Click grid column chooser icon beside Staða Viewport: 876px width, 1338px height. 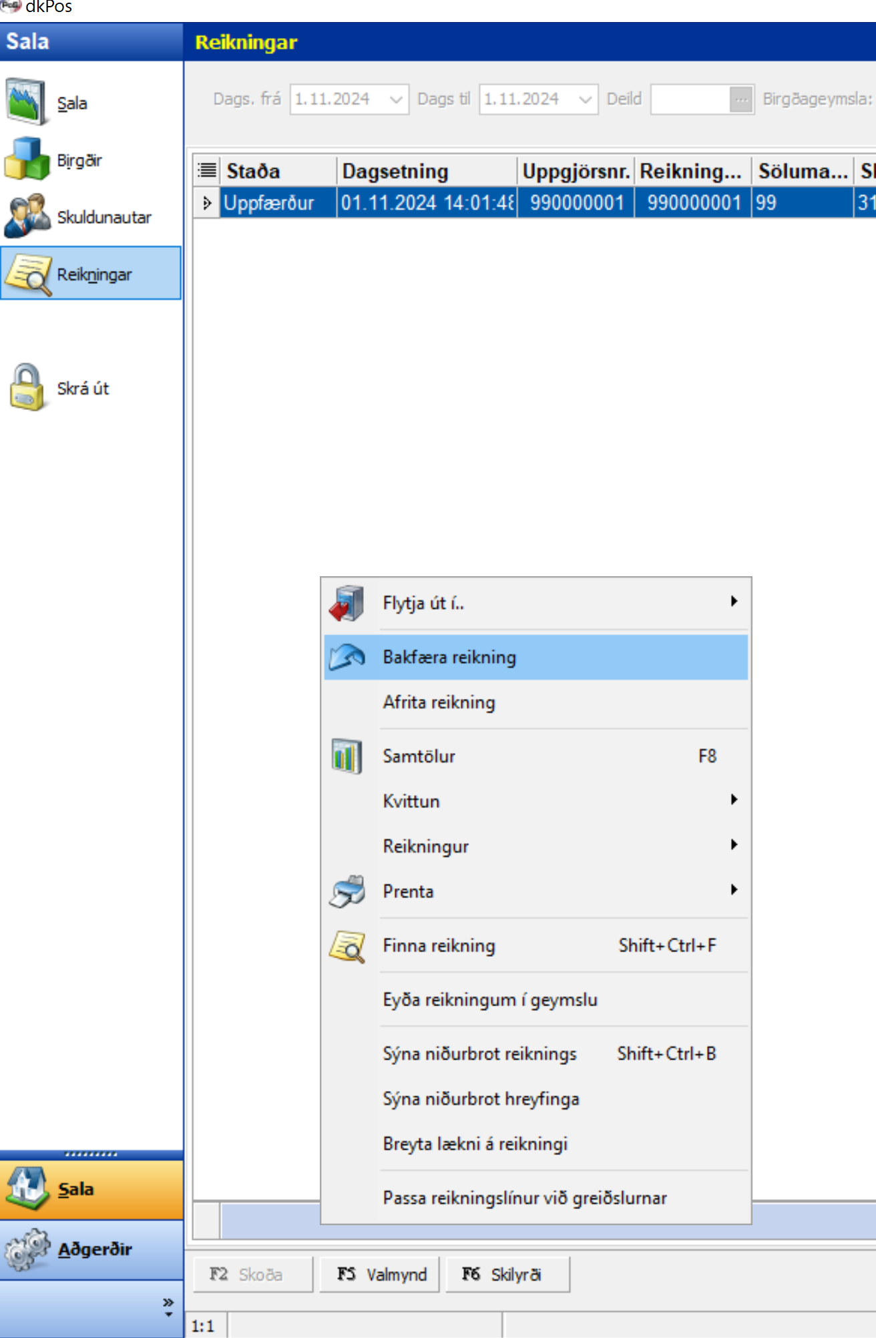(207, 171)
